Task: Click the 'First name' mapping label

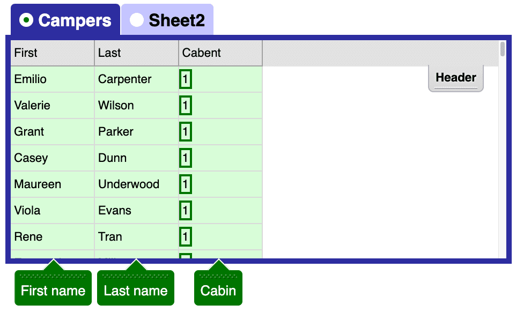Action: 53,291
